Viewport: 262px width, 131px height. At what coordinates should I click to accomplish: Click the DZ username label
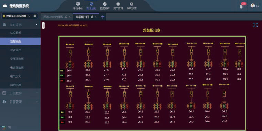tap(258, 6)
